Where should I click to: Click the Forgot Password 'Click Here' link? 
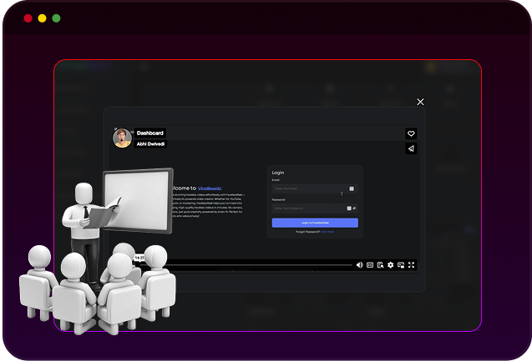coord(326,232)
